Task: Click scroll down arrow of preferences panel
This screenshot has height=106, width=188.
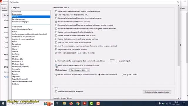Action: point(179,98)
